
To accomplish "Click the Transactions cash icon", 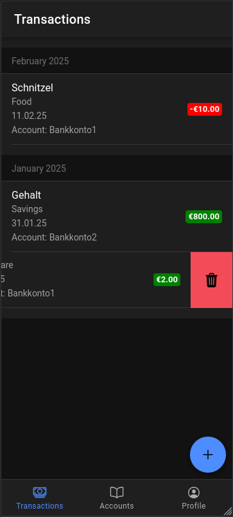I will tap(40, 493).
